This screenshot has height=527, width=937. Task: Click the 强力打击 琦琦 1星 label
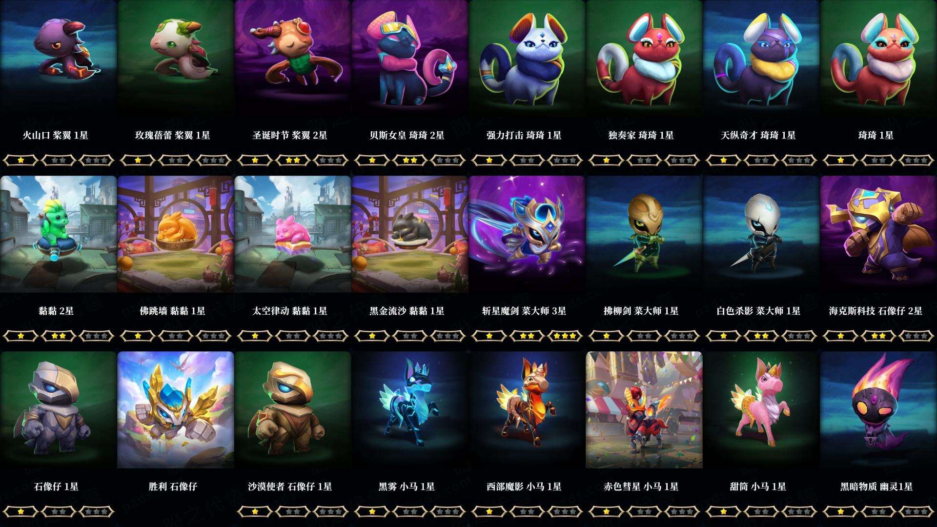524,135
